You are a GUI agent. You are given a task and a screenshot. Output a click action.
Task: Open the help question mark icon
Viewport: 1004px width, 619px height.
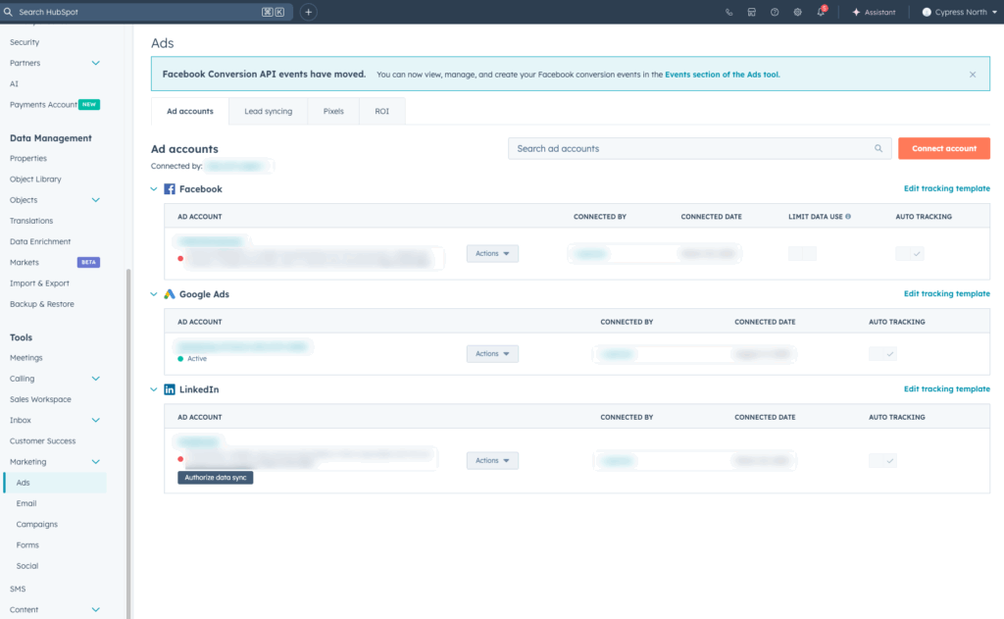(775, 12)
